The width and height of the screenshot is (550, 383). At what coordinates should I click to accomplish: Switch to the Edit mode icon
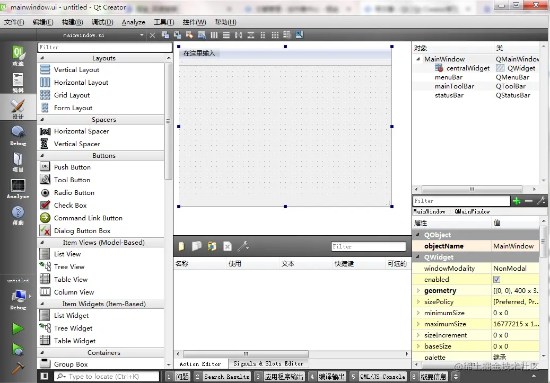[18, 82]
